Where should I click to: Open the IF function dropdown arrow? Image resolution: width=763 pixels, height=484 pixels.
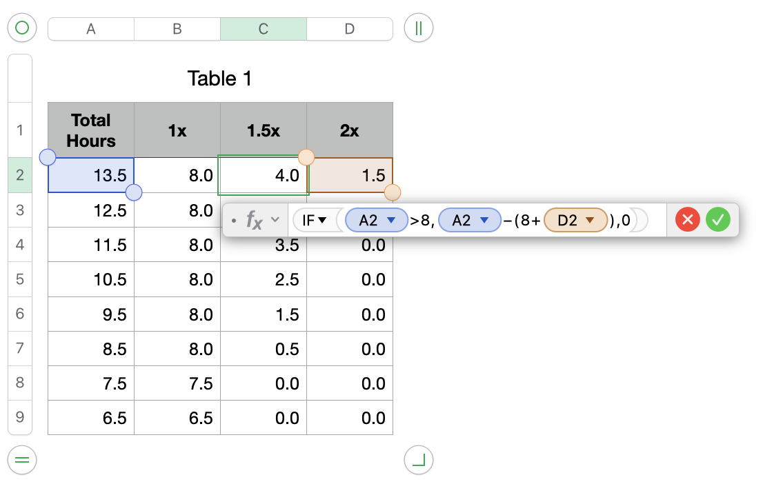pos(322,221)
